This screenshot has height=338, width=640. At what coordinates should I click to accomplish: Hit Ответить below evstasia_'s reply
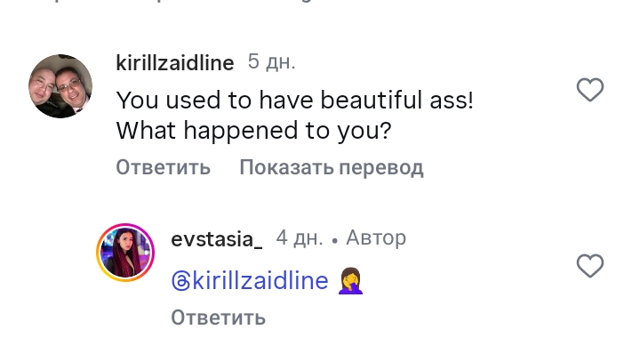(x=218, y=318)
